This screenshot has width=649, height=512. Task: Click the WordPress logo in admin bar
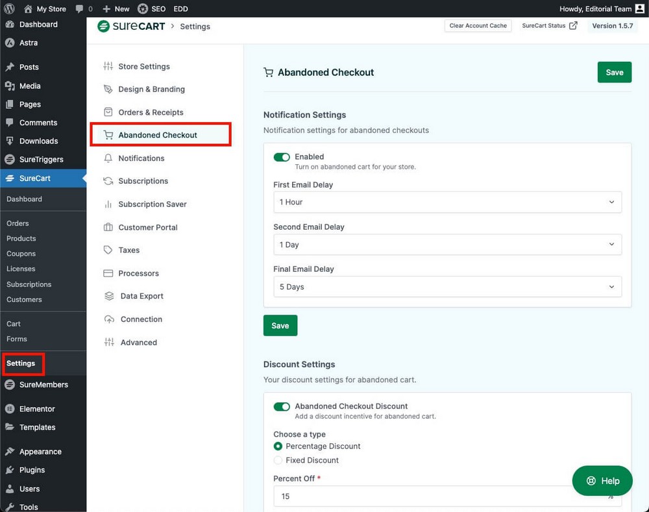click(9, 8)
